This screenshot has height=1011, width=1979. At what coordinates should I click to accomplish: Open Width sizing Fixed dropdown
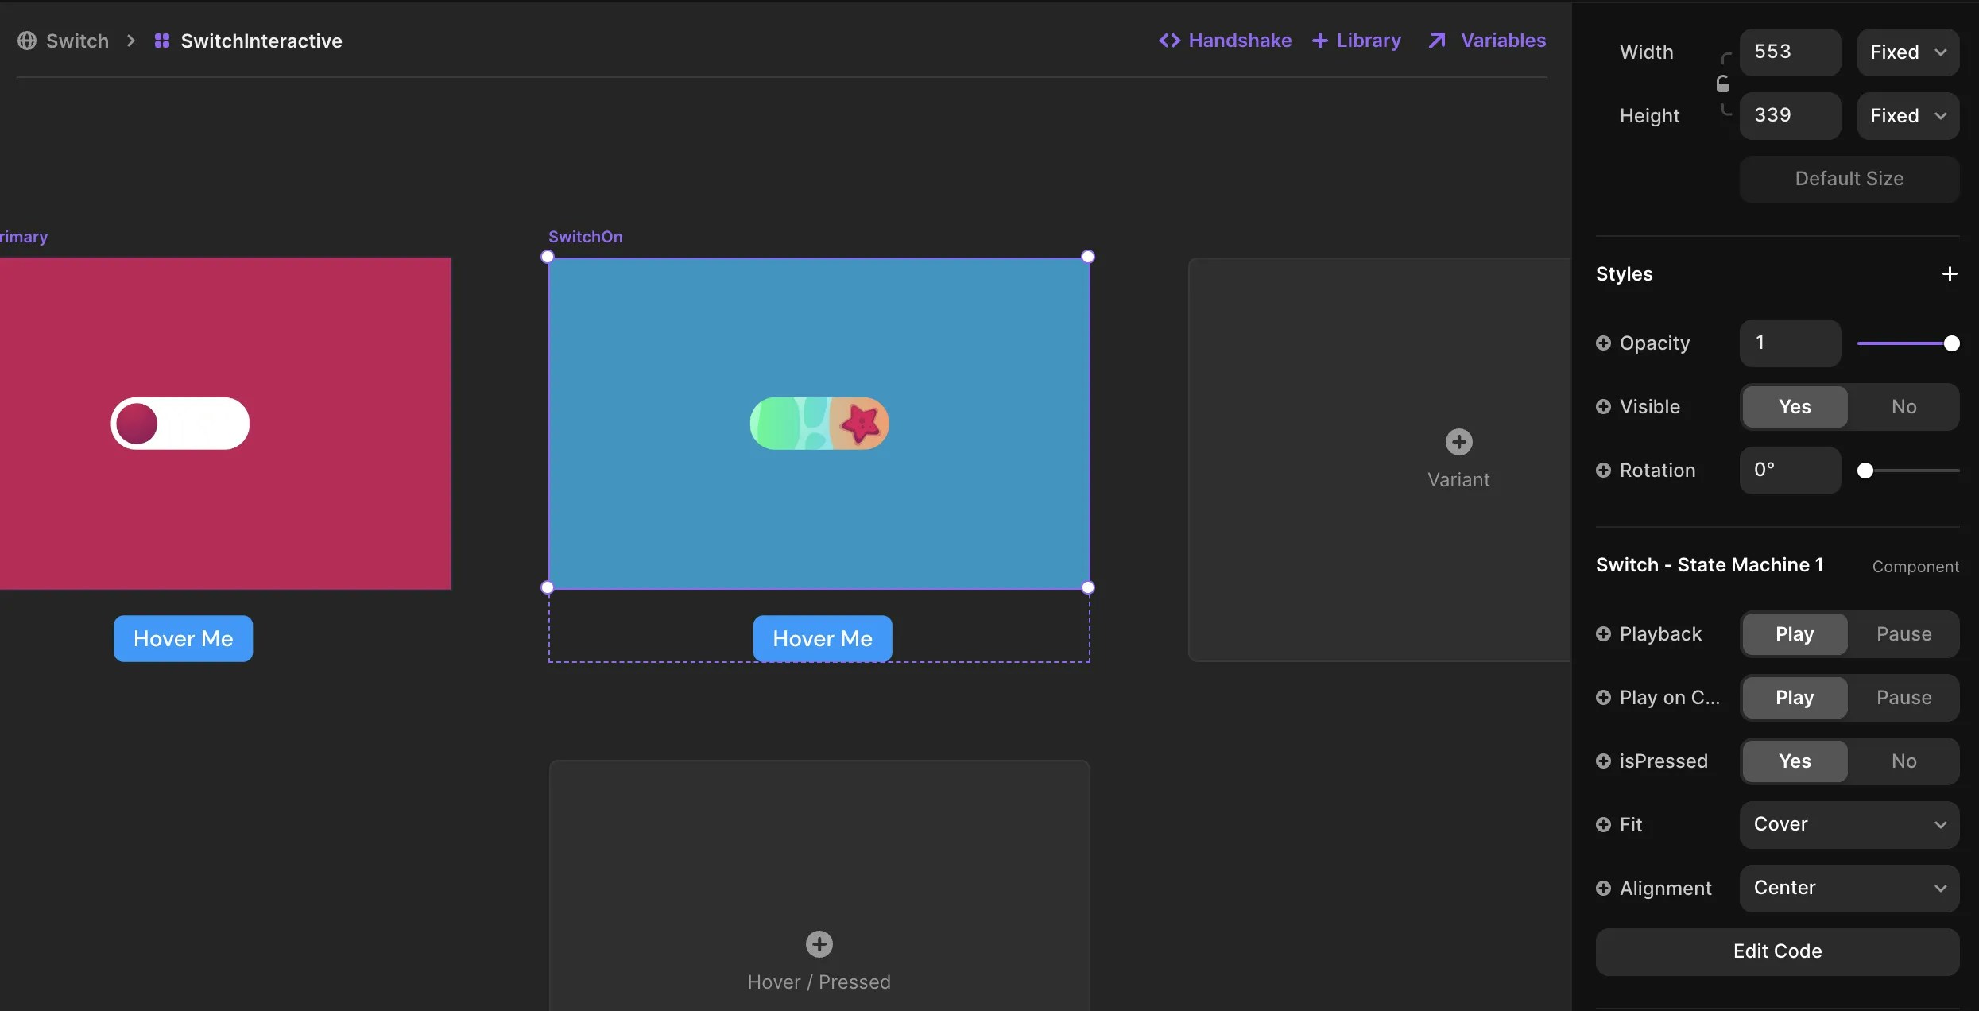1907,52
